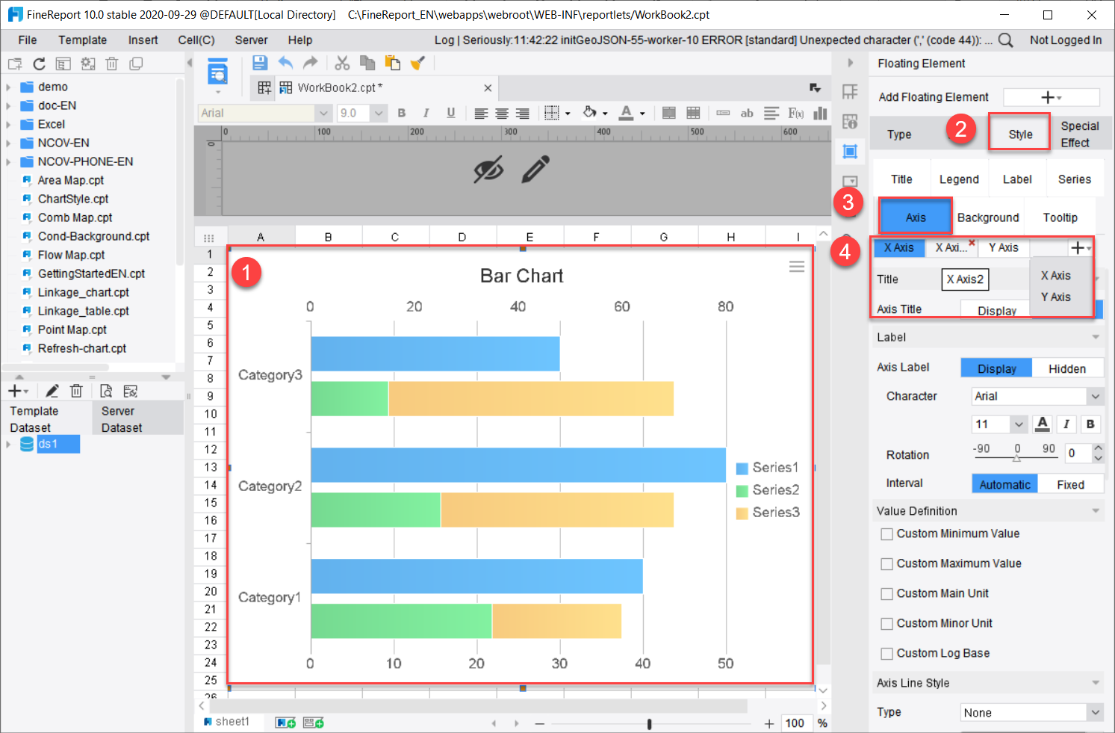Click the Add new sheet icon
The width and height of the screenshot is (1115, 733).
click(285, 722)
